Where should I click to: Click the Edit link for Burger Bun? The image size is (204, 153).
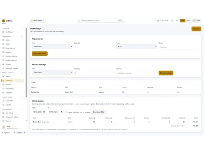pos(178,92)
